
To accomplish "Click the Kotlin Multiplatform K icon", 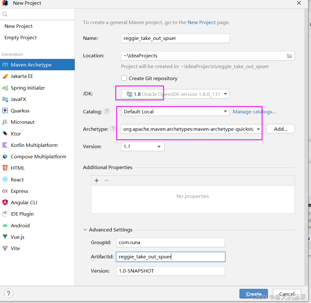I will [5, 145].
